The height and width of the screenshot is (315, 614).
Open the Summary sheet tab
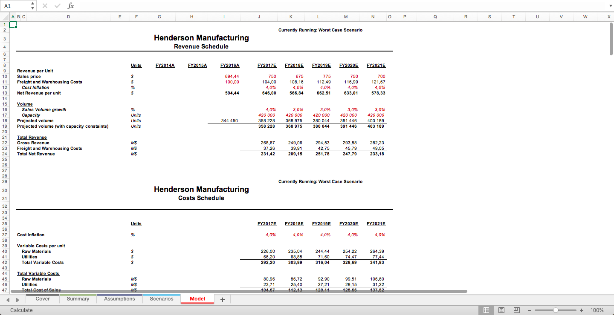(x=78, y=299)
